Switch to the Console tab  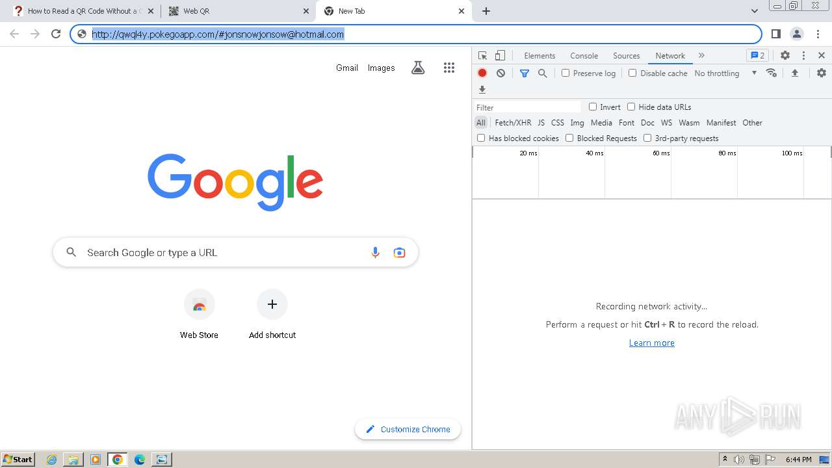(x=584, y=56)
